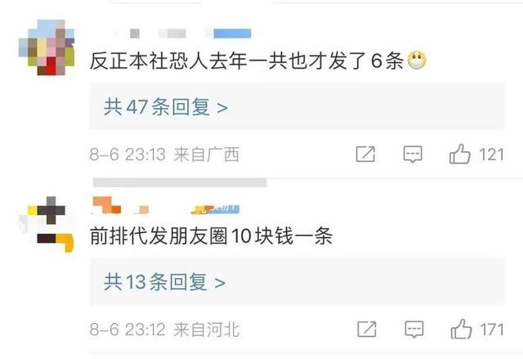
Task: Click the badge icon beside second username
Action: (x=215, y=209)
